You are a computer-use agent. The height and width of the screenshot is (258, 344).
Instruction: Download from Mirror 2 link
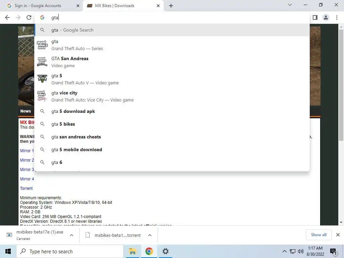coord(27,160)
